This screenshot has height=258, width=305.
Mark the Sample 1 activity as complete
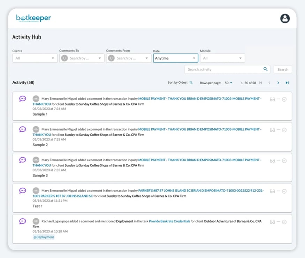pos(284,100)
